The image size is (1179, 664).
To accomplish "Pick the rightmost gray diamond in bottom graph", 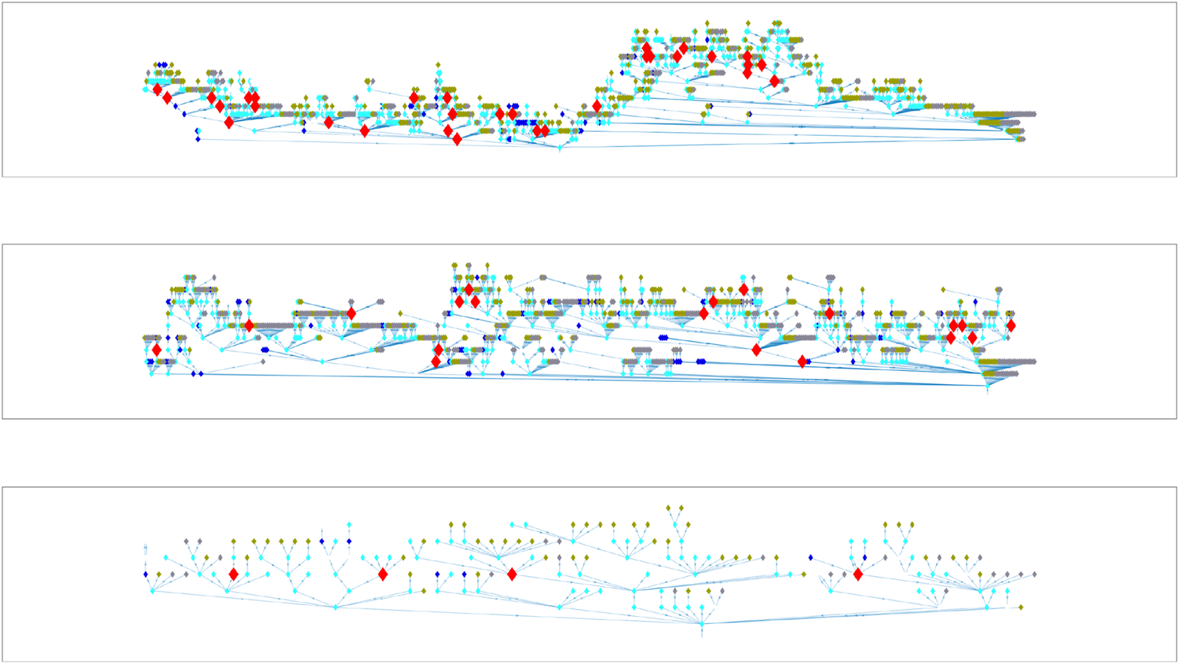I will click(x=1034, y=574).
